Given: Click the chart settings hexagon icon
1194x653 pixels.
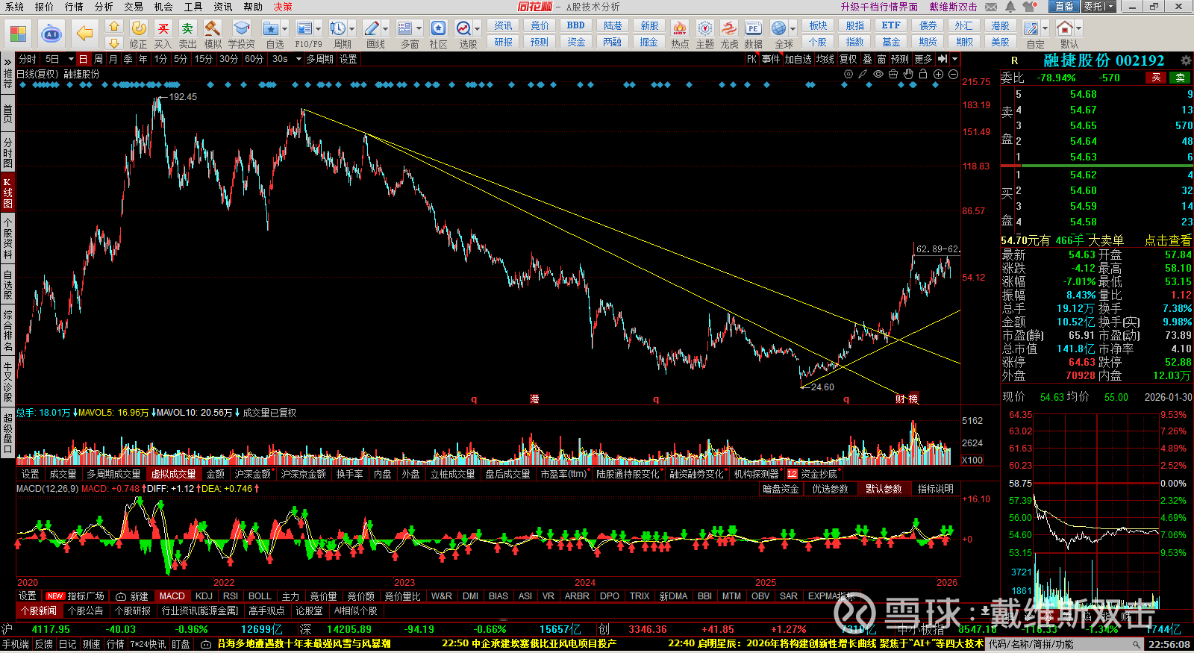Looking at the screenshot, I should [848, 74].
